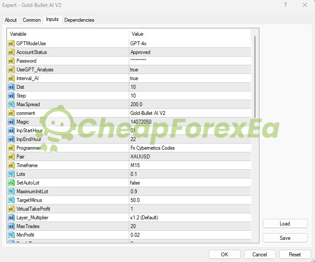Click the Programmer row icon
315x262 pixels.
[11, 148]
